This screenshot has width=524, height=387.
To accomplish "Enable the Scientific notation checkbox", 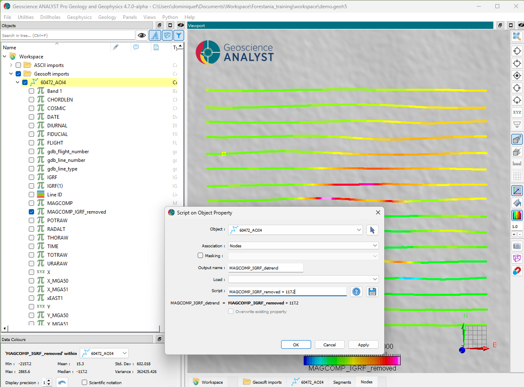I will click(84, 382).
